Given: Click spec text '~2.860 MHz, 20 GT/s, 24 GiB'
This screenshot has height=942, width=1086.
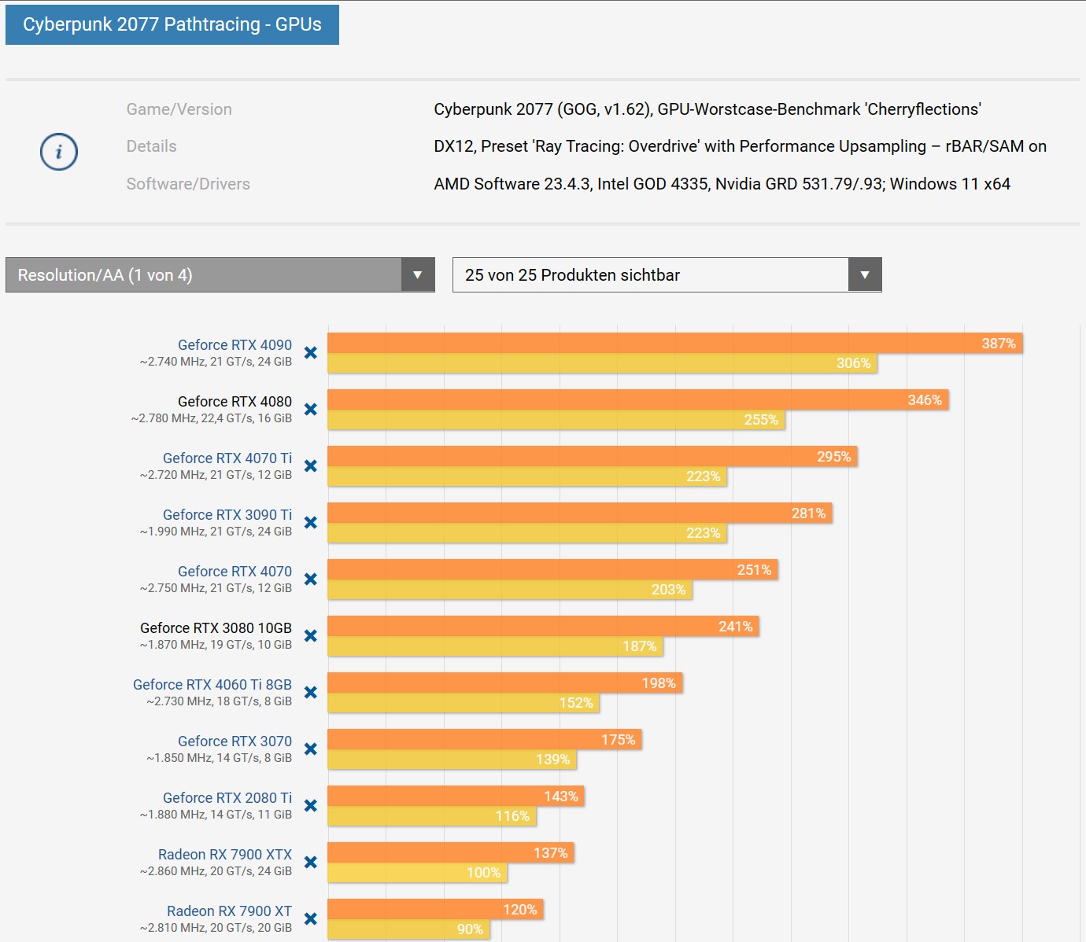Looking at the screenshot, I should pyautogui.click(x=216, y=871).
